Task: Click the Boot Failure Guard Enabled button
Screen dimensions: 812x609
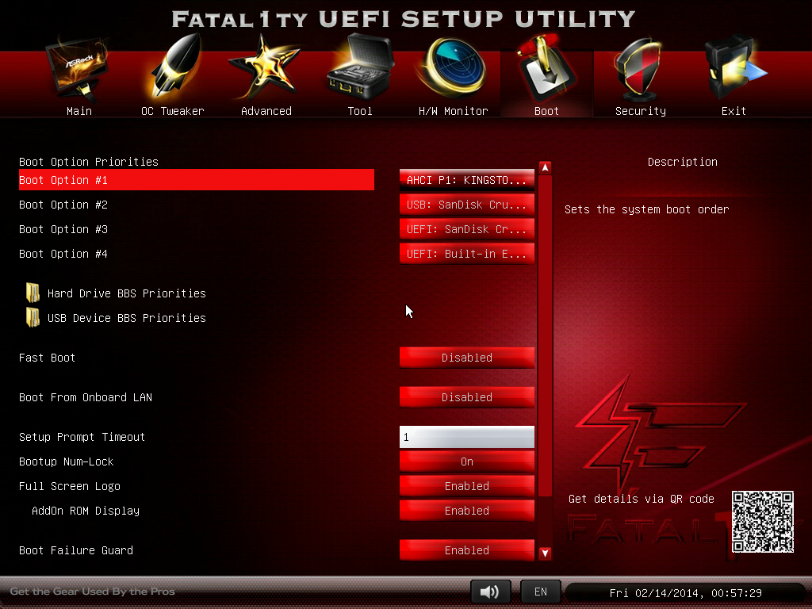Action: (x=466, y=550)
